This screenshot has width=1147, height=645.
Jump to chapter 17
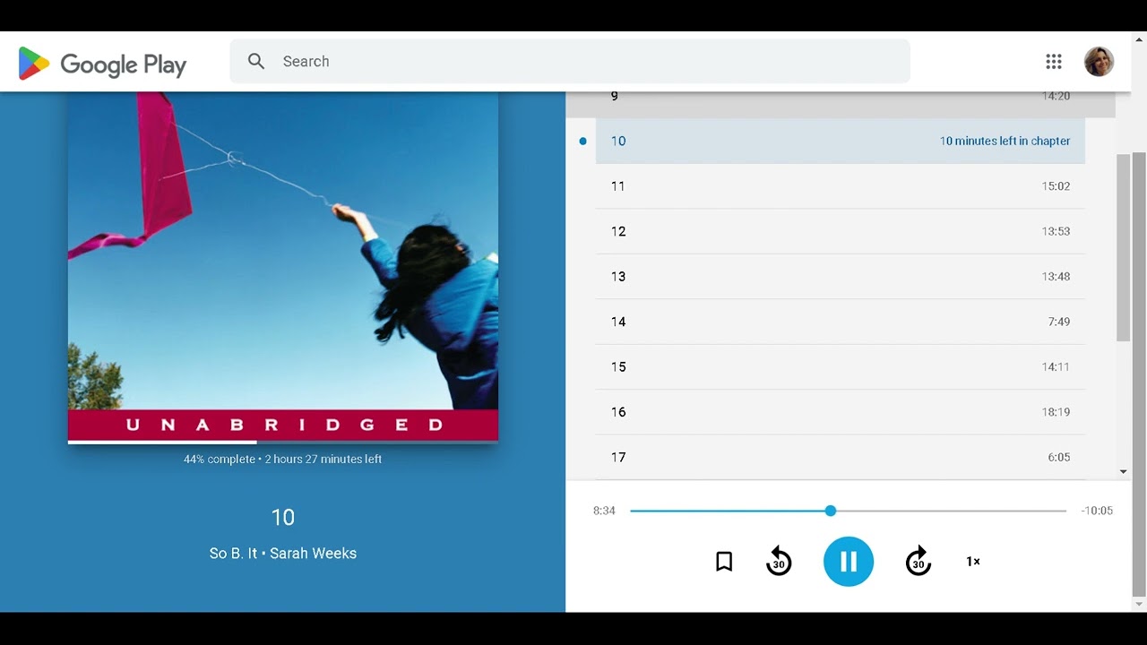(x=841, y=457)
